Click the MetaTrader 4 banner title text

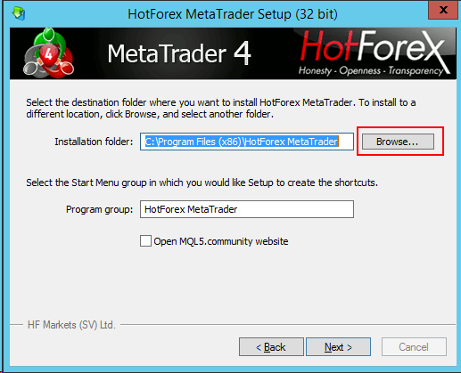[179, 53]
